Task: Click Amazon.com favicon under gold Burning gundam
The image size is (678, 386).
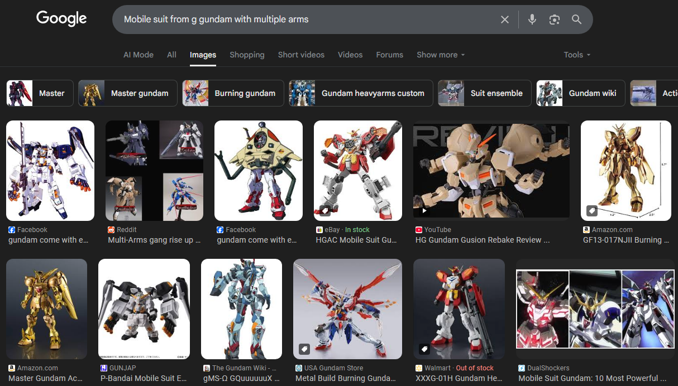Action: [586, 230]
